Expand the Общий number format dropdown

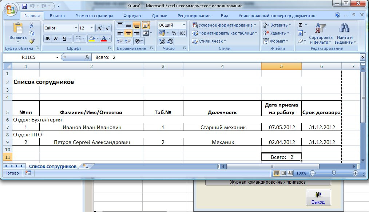point(184,25)
